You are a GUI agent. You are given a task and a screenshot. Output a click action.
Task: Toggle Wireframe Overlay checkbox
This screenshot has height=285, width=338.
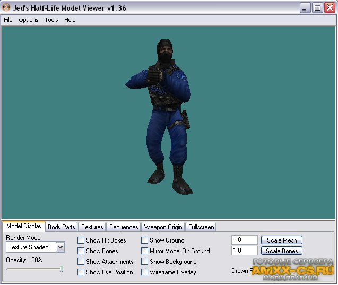[x=144, y=272]
